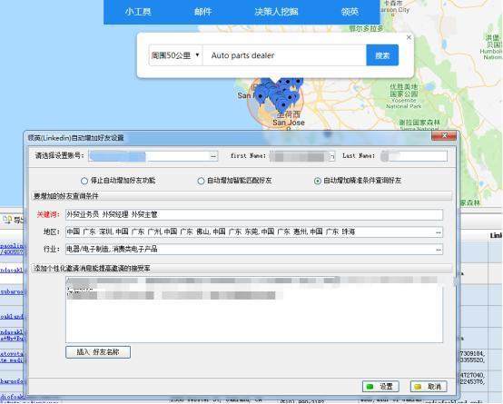The image size is (503, 404).
Task: Click the 插入 好友名称 button
Action: (98, 352)
